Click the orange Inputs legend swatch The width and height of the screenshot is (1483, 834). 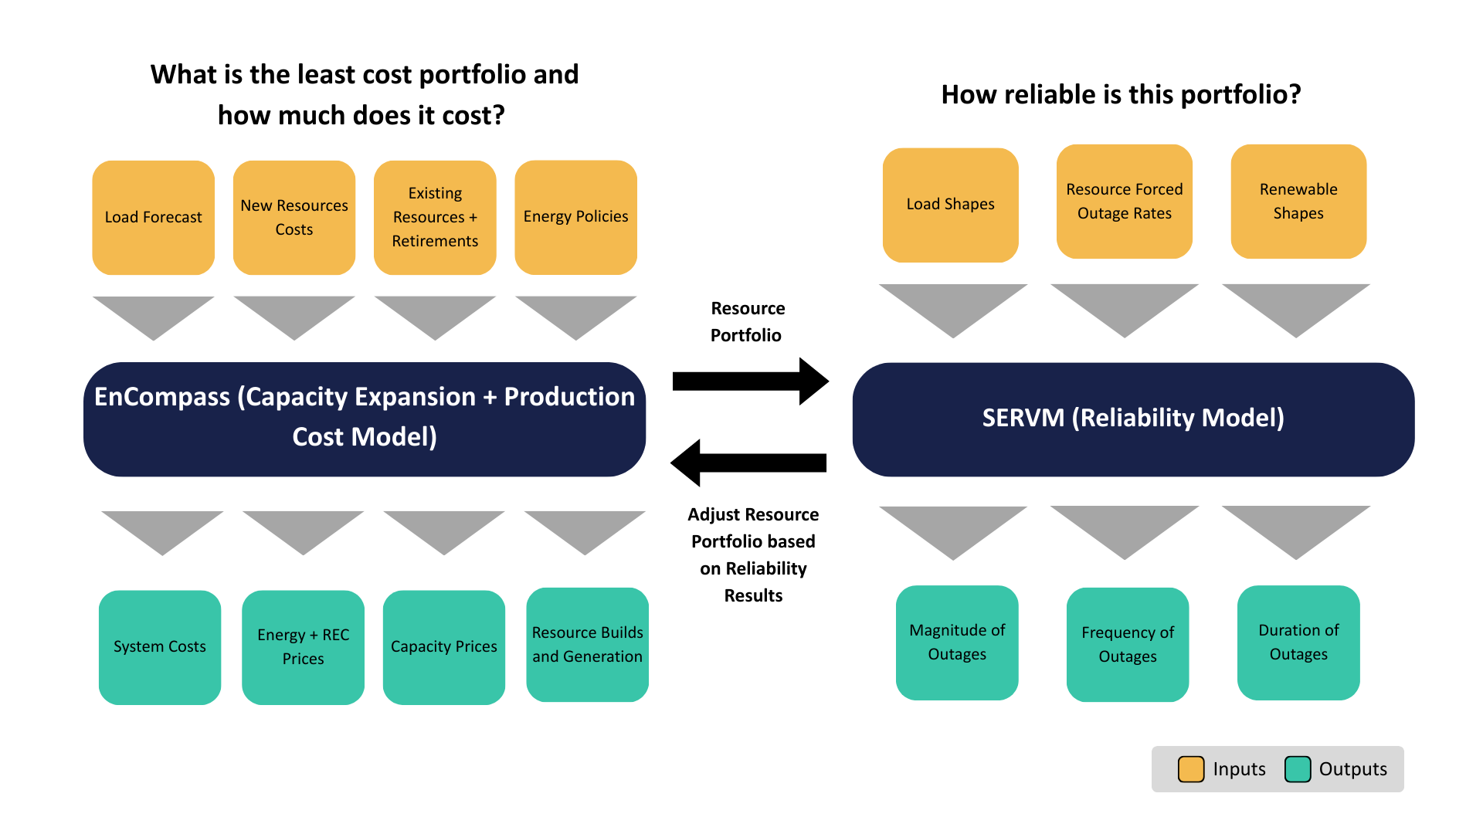pyautogui.click(x=1191, y=769)
